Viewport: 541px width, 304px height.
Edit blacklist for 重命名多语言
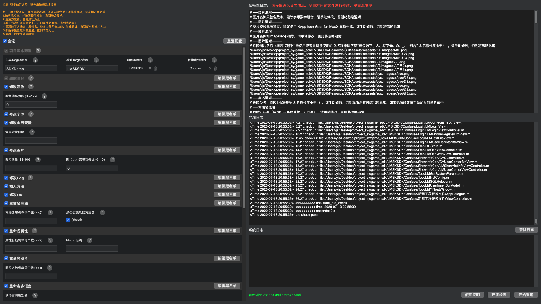(x=227, y=286)
